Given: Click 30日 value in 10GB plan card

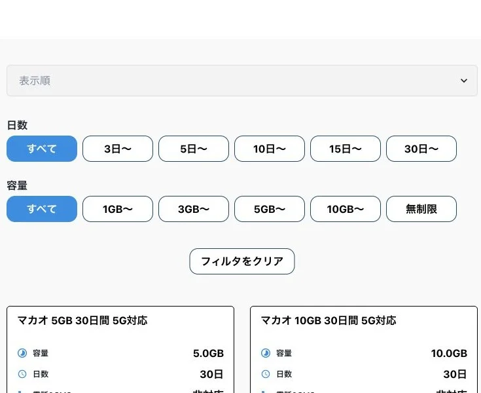Looking at the screenshot, I should 455,374.
